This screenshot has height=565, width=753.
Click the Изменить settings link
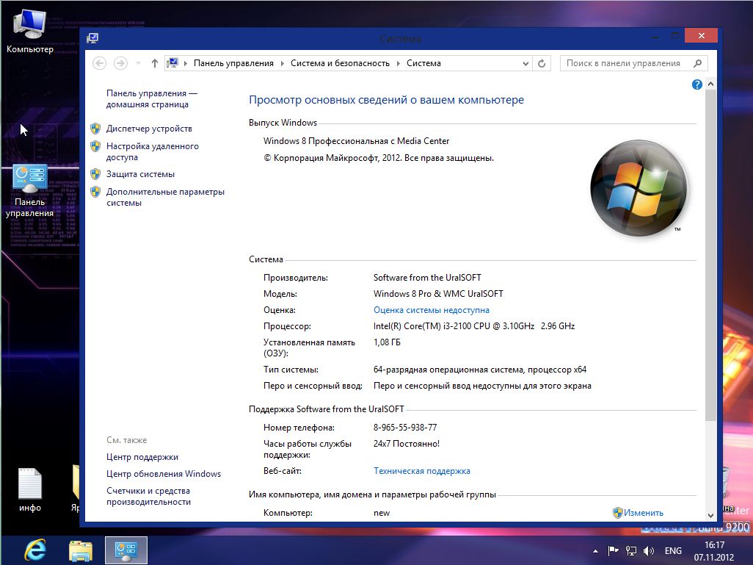coord(644,513)
